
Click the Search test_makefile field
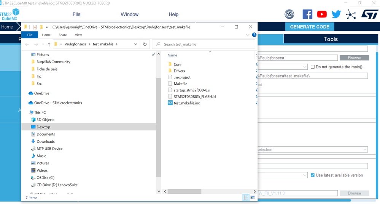204,44
